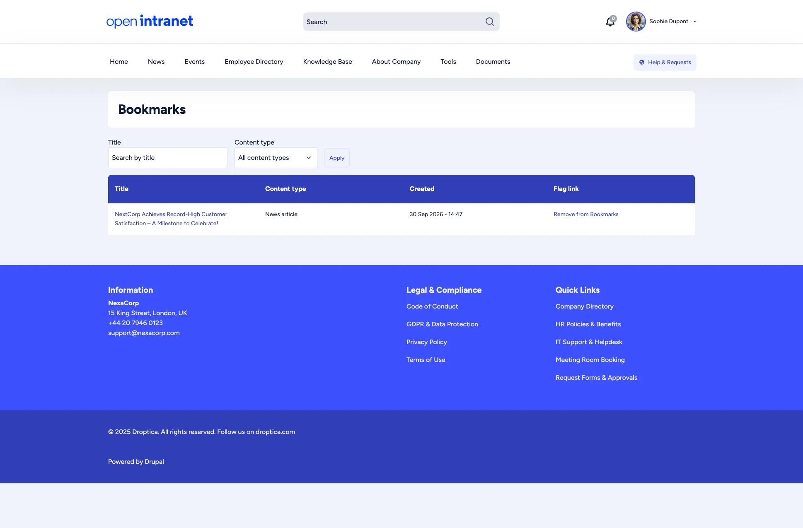The width and height of the screenshot is (803, 528).
Task: Open Employee Directory in the menu
Action: [x=254, y=62]
